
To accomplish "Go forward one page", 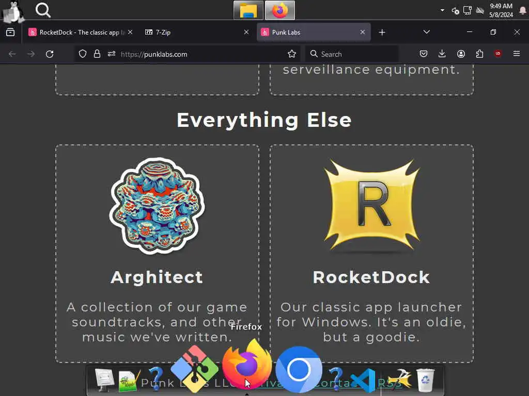I will pyautogui.click(x=31, y=54).
